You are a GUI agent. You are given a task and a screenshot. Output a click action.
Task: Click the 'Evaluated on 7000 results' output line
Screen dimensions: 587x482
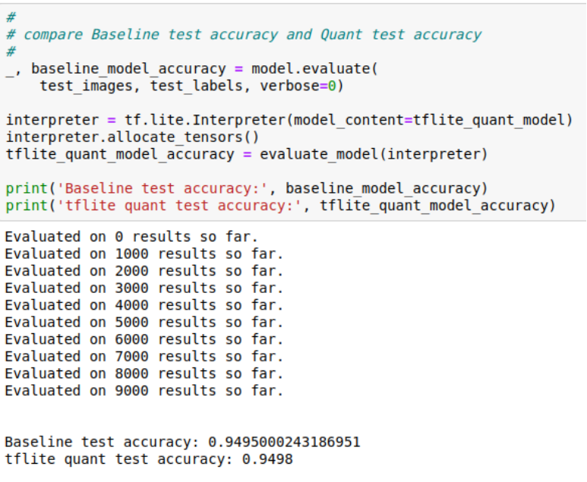(144, 356)
